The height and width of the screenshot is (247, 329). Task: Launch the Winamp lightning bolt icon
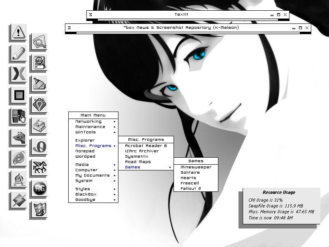click(x=18, y=200)
